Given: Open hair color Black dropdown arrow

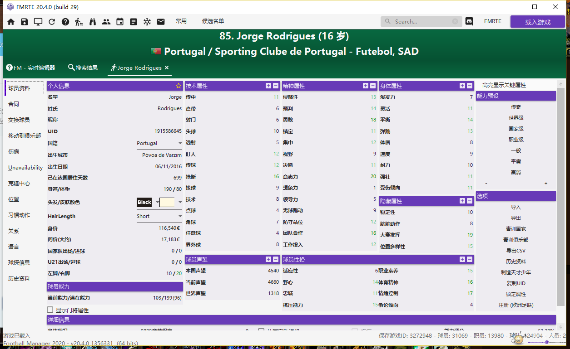Looking at the screenshot, I should pyautogui.click(x=158, y=202).
